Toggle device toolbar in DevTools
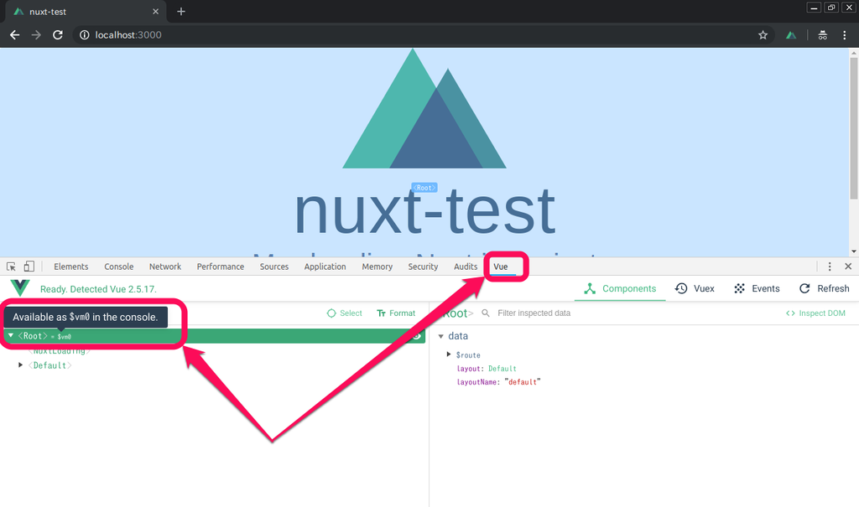The image size is (859, 507). pos(29,266)
